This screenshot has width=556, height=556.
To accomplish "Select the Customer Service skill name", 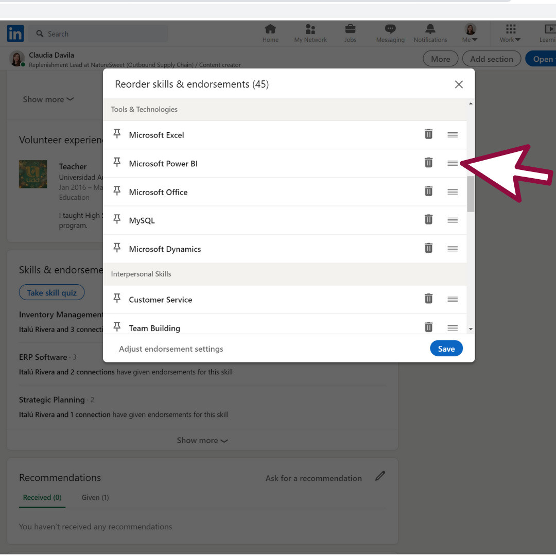I will pyautogui.click(x=160, y=300).
